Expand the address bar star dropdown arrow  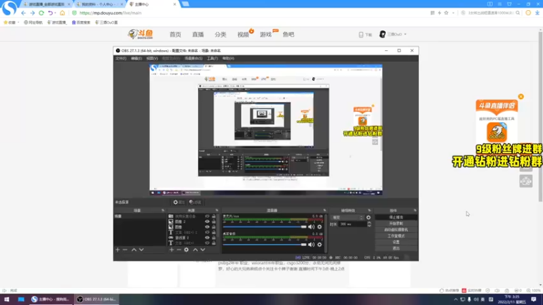(x=453, y=13)
